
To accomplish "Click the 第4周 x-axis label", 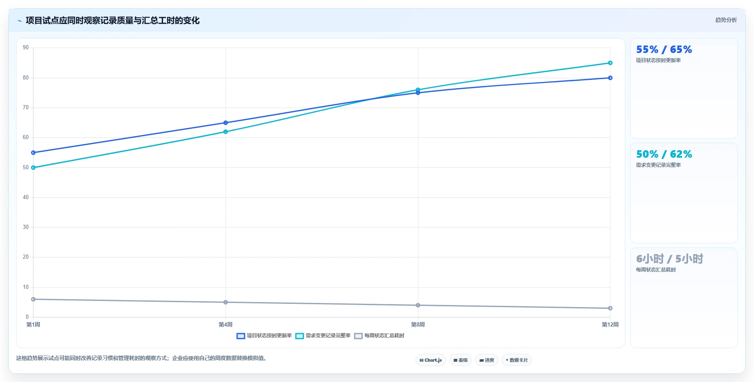I will point(226,324).
